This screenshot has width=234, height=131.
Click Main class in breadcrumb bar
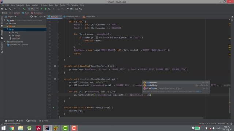pyautogui.click(x=26, y=13)
